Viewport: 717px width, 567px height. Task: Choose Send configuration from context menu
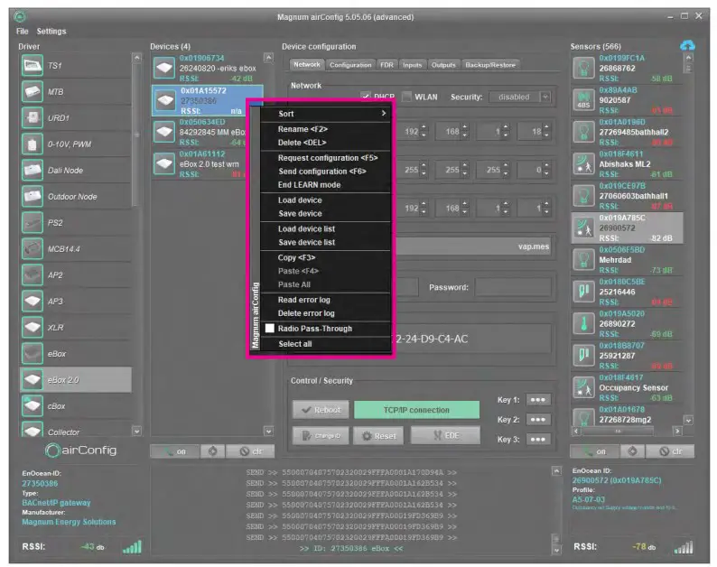click(x=321, y=172)
